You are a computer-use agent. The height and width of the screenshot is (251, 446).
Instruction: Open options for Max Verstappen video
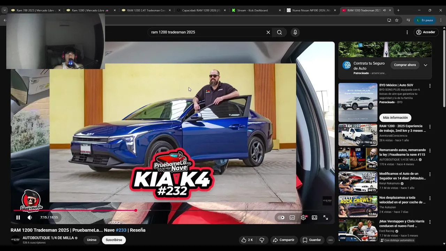[x=430, y=222]
